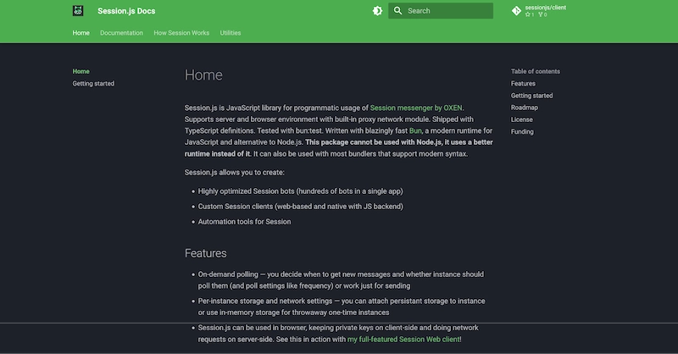Click the git repository icon
Screen dimensions: 678x354
point(515,11)
